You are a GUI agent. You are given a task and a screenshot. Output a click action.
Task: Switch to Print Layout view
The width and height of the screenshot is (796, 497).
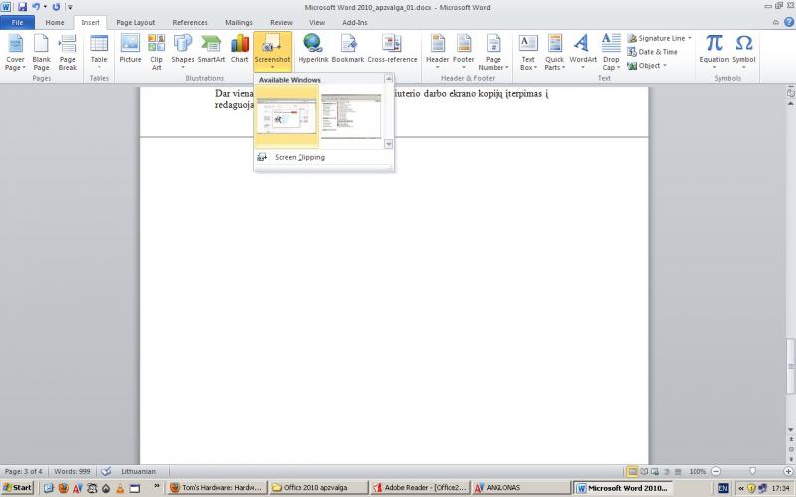coord(632,471)
